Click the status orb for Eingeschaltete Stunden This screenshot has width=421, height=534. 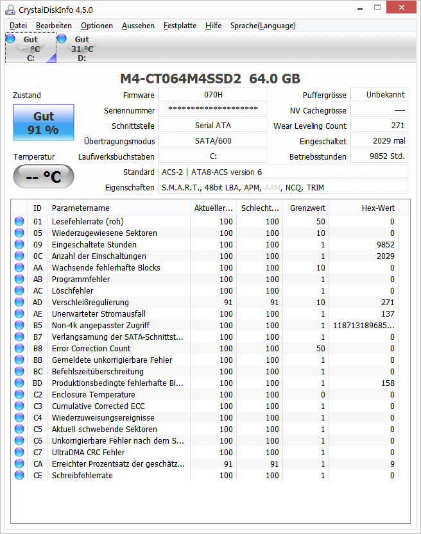tap(19, 244)
